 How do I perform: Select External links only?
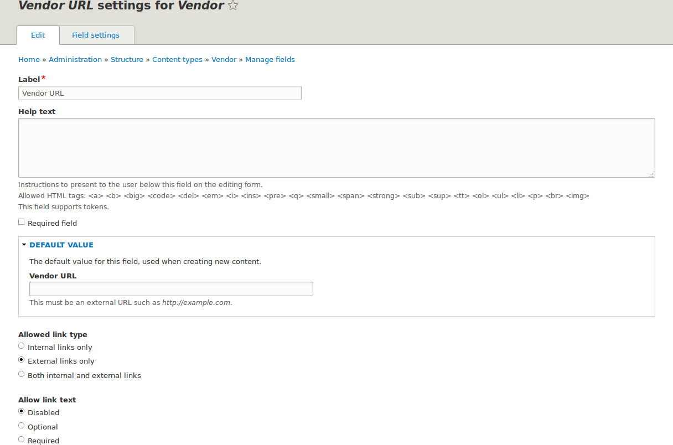(21, 359)
